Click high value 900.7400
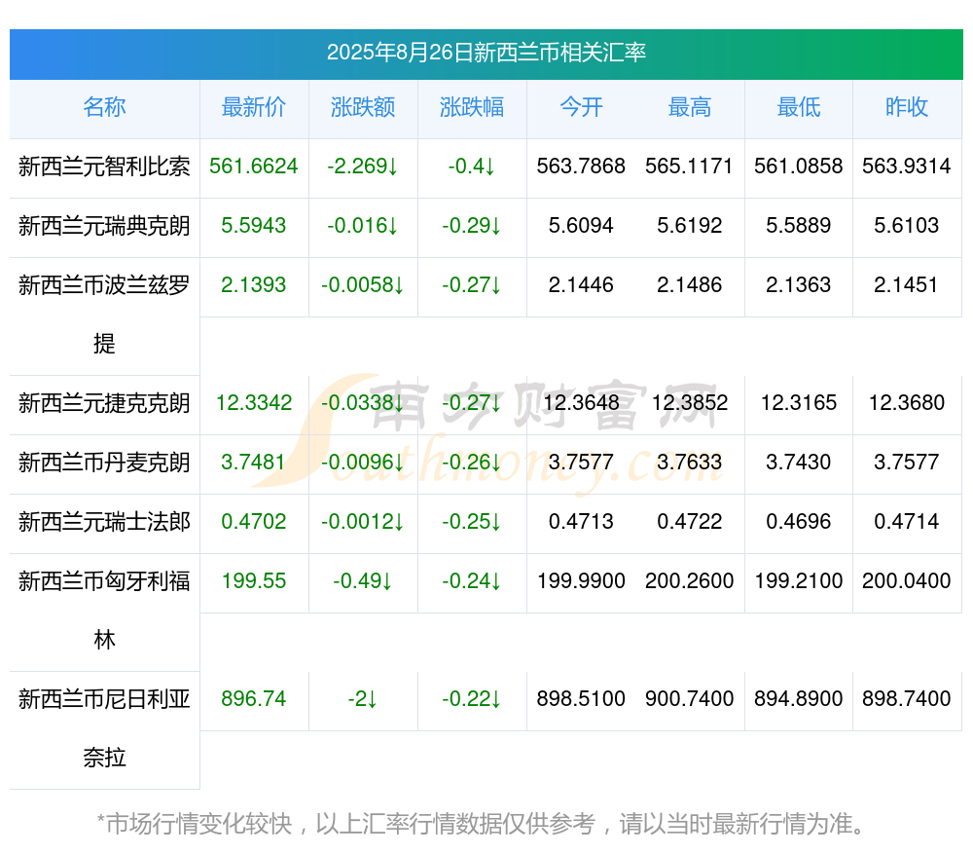Screen dimensions: 973x854 [x=690, y=699]
